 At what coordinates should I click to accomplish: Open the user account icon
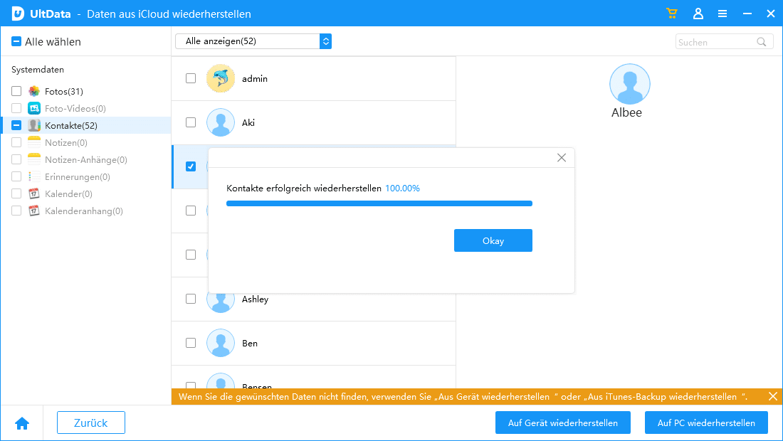[698, 14]
